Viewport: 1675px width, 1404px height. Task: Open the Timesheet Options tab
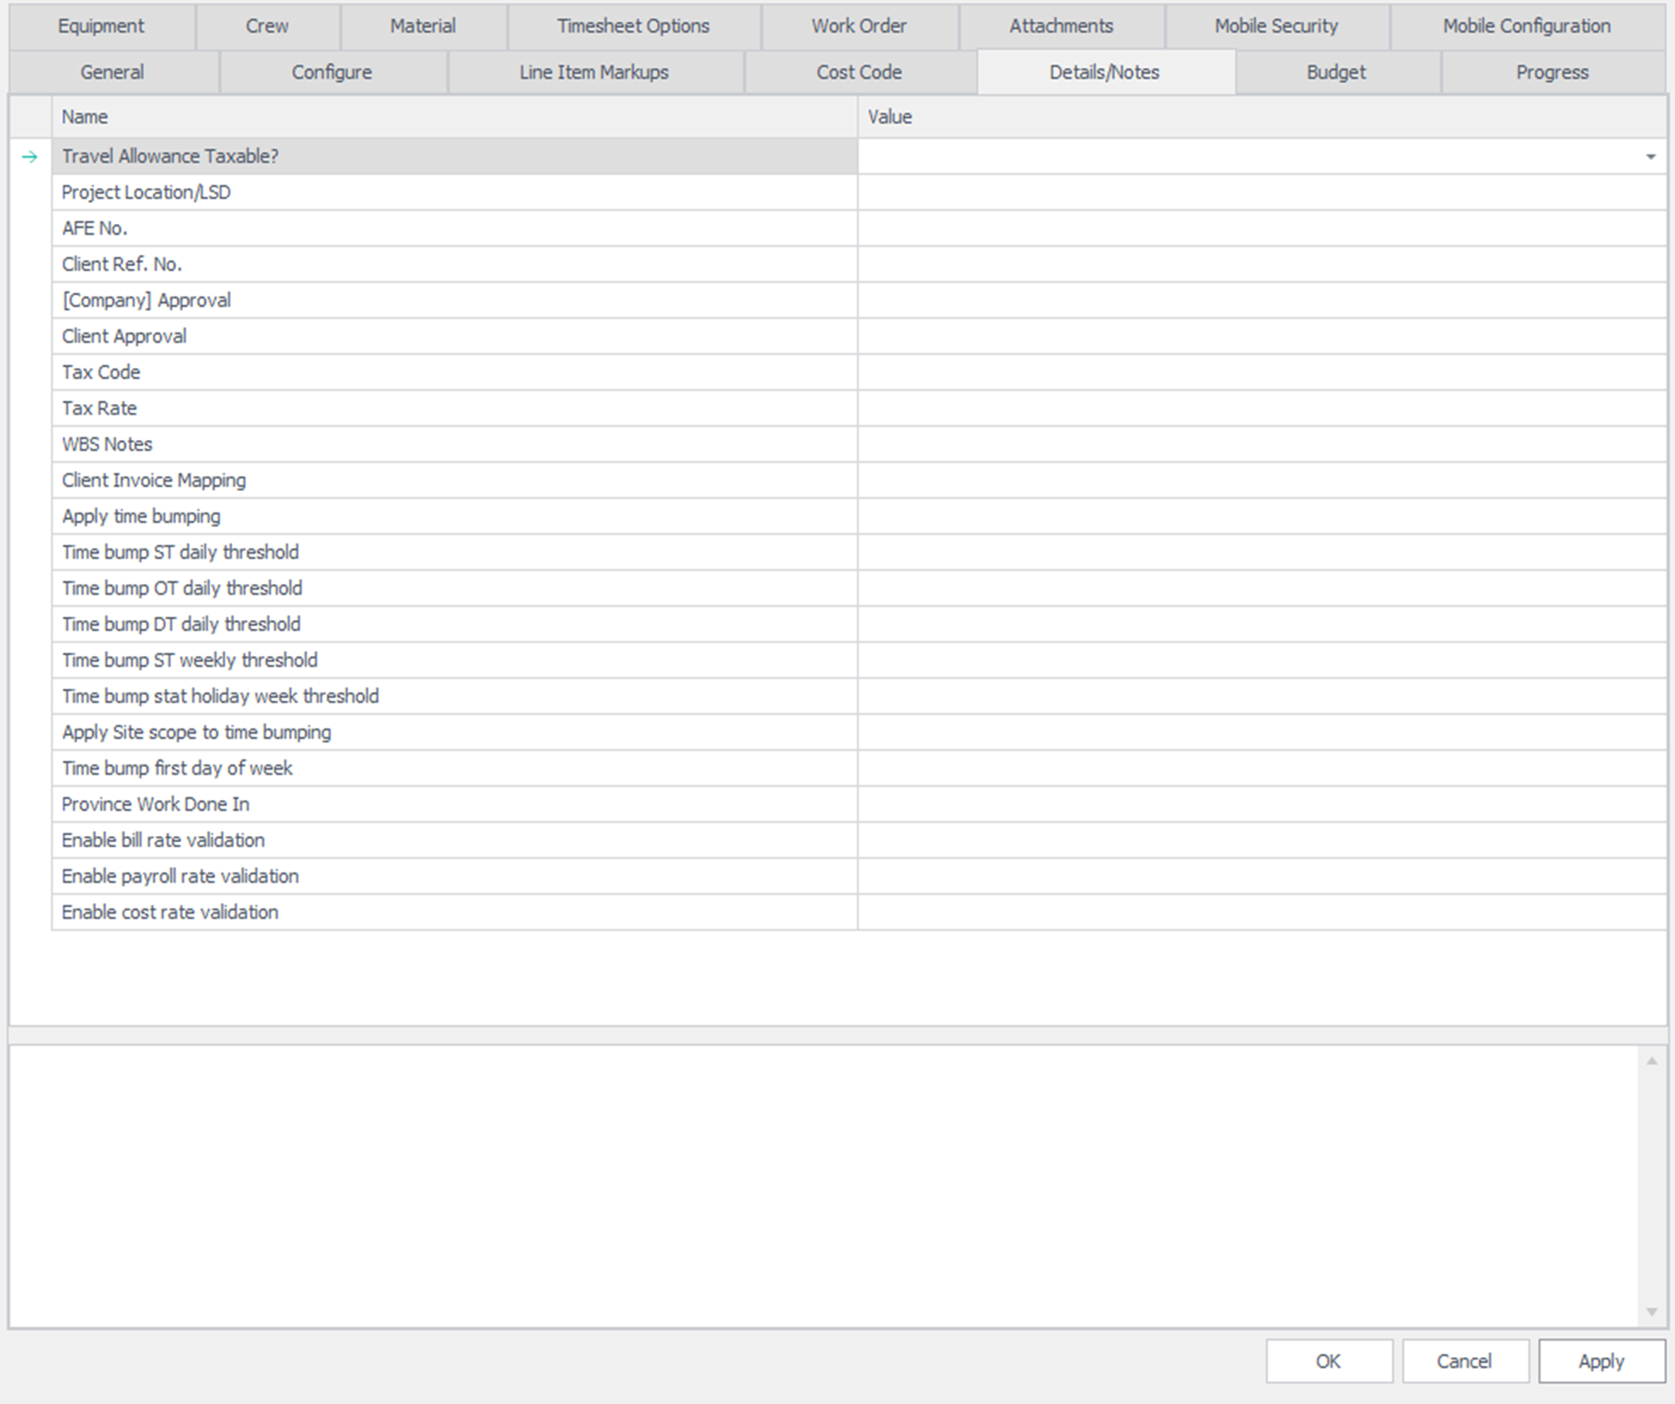coord(632,25)
